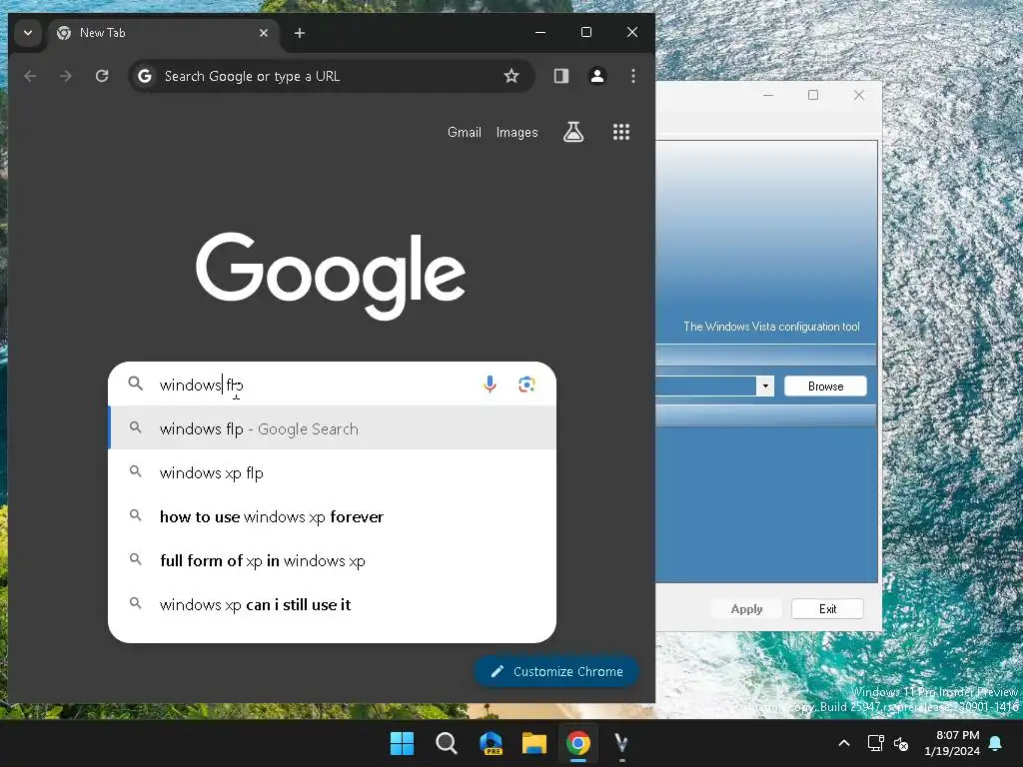The image size is (1023, 767).
Task: Open the Windows Start menu
Action: pyautogui.click(x=402, y=743)
